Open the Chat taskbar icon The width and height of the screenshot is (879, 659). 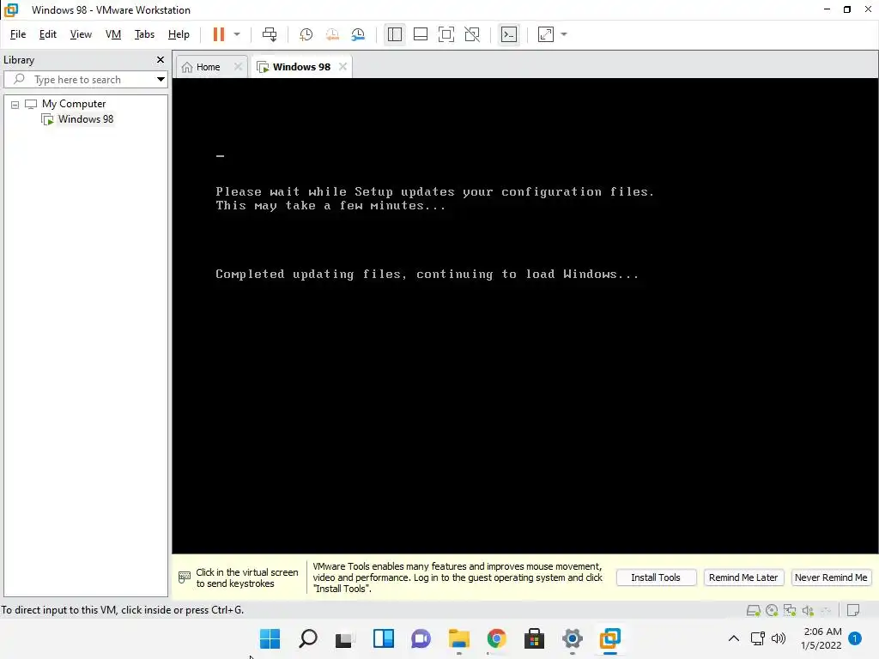(x=421, y=638)
